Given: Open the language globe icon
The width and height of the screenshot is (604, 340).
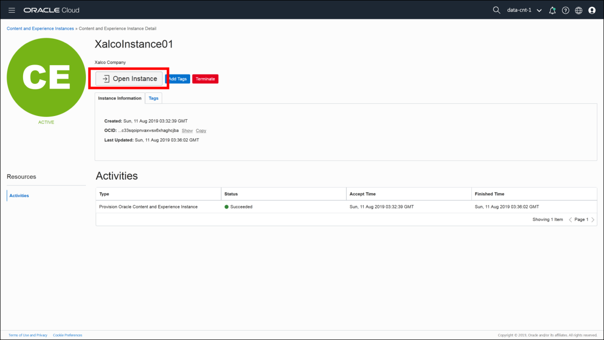Looking at the screenshot, I should [579, 10].
